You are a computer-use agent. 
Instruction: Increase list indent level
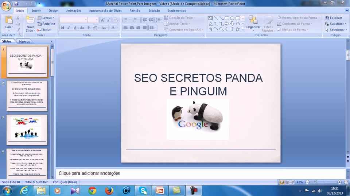click(151, 20)
